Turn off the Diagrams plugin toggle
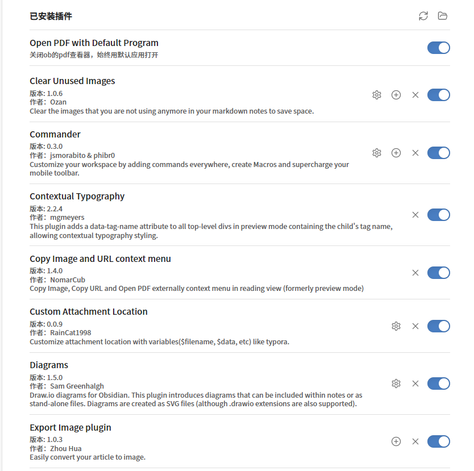 pyautogui.click(x=438, y=384)
